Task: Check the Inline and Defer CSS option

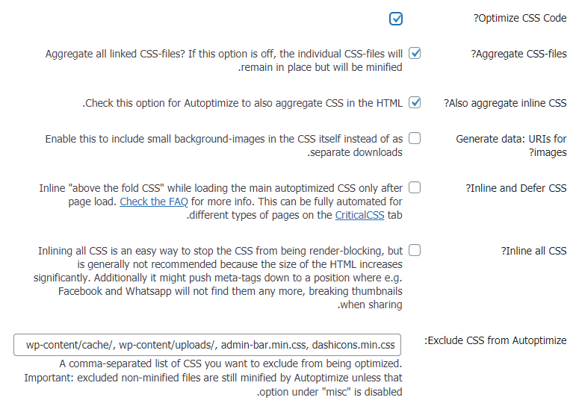Action: click(415, 188)
